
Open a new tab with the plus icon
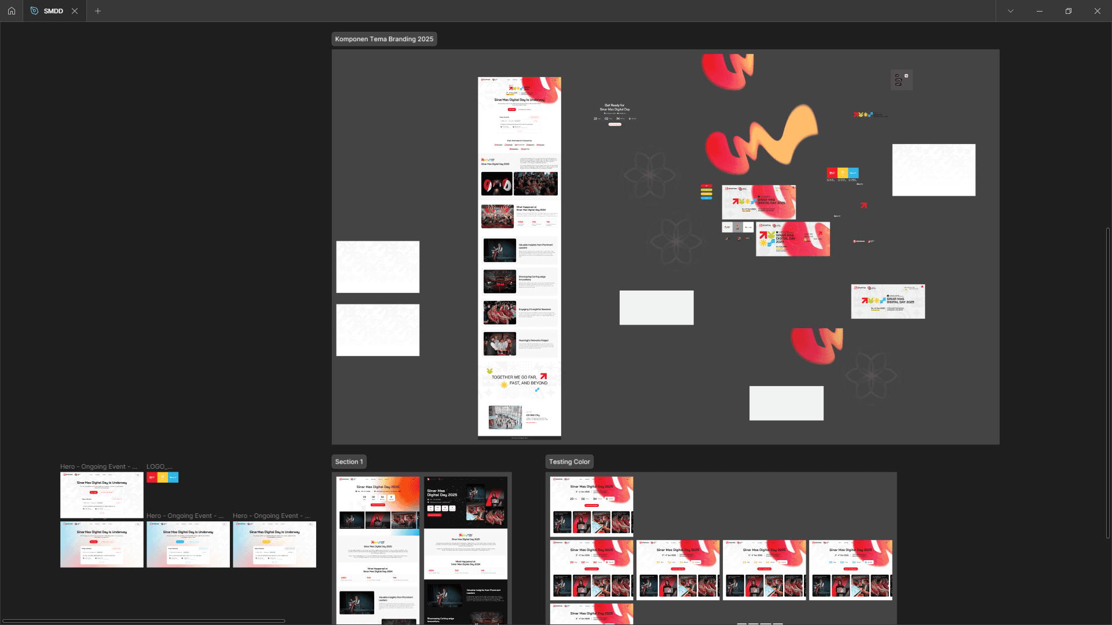pyautogui.click(x=98, y=11)
